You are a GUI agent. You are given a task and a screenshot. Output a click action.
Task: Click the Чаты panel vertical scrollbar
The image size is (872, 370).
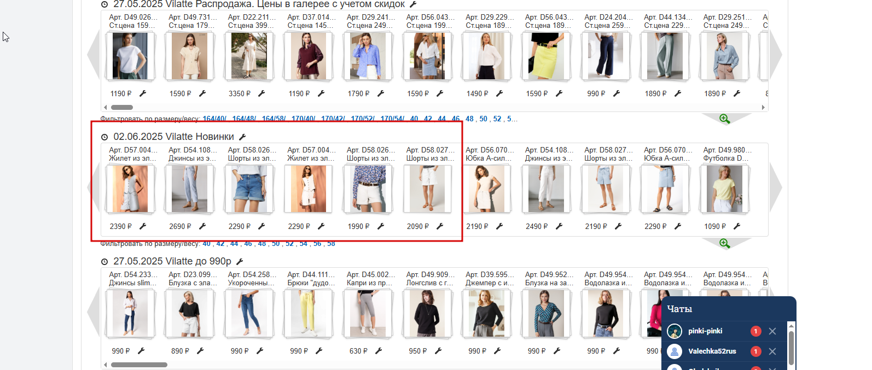tap(791, 348)
